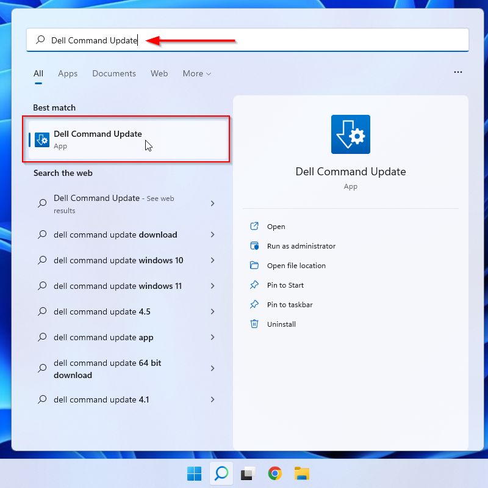Click the large Dell Command Update app icon
This screenshot has height=488, width=488.
coord(350,134)
